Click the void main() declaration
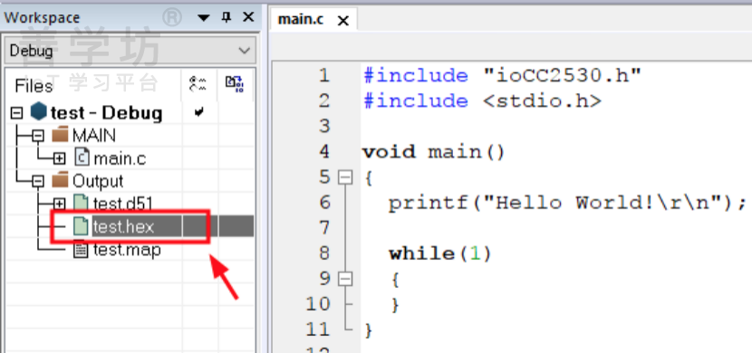This screenshot has height=353, width=752. (x=434, y=152)
